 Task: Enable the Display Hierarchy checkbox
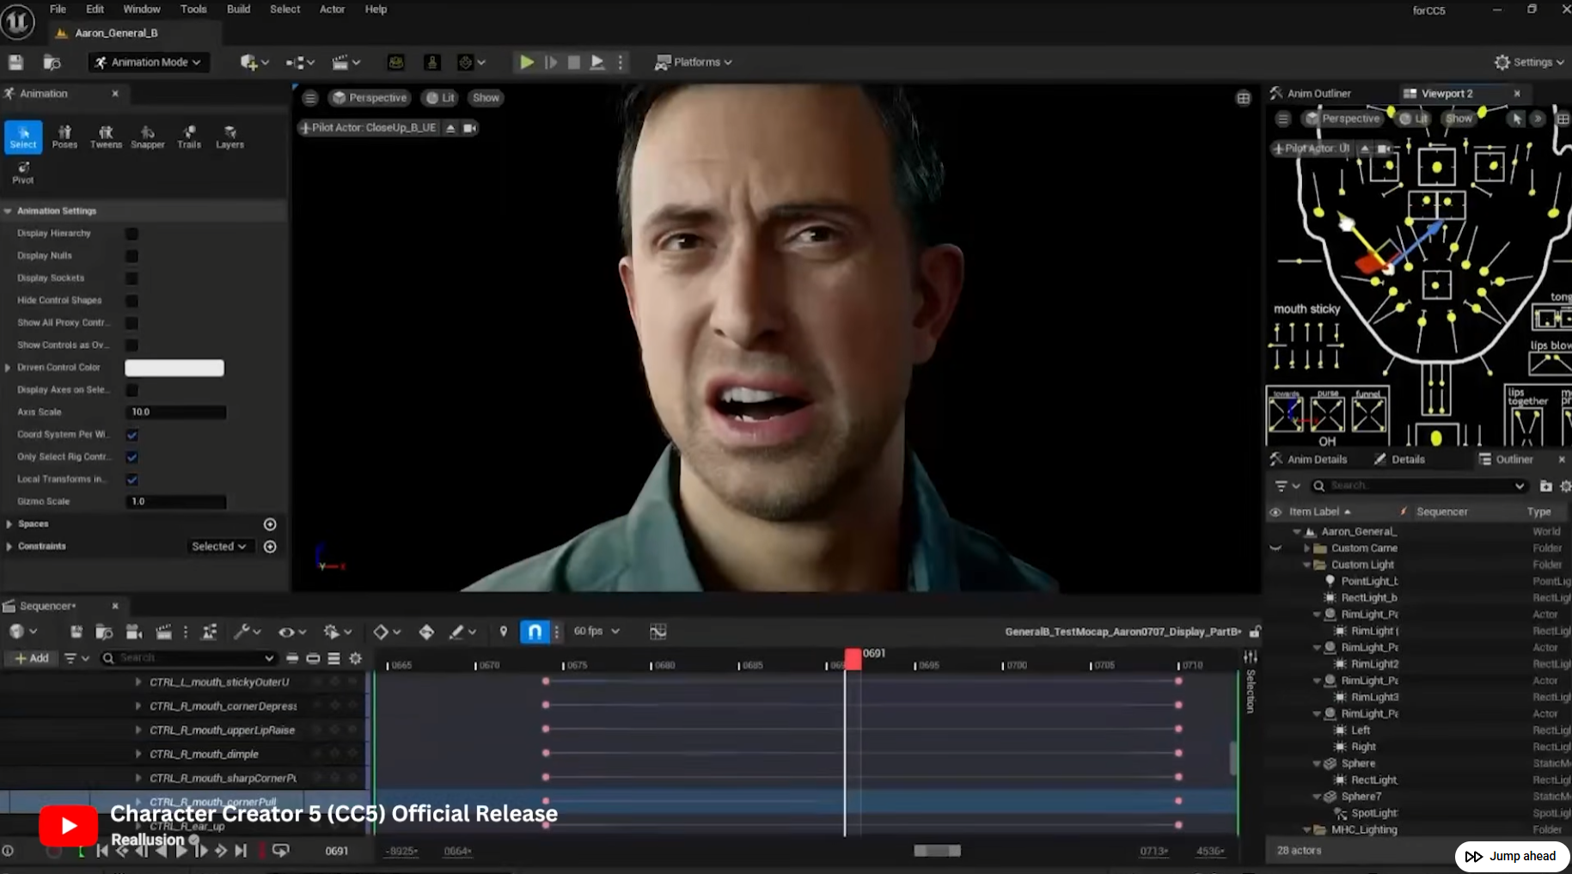[x=132, y=234]
